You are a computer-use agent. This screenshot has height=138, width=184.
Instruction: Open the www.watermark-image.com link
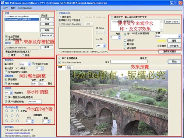coord(18,133)
